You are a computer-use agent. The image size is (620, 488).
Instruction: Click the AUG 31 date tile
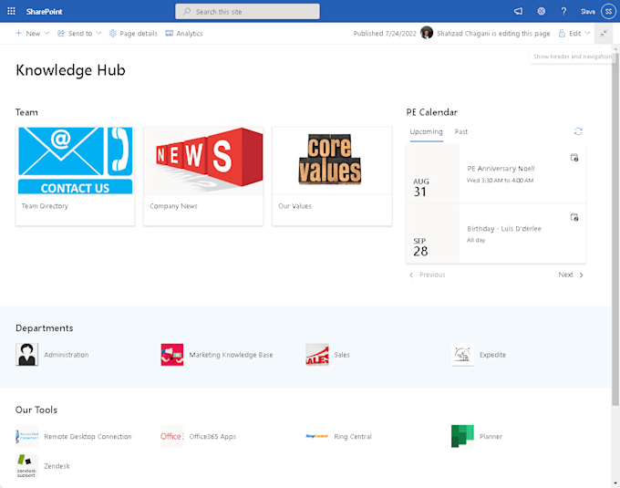tap(432, 173)
